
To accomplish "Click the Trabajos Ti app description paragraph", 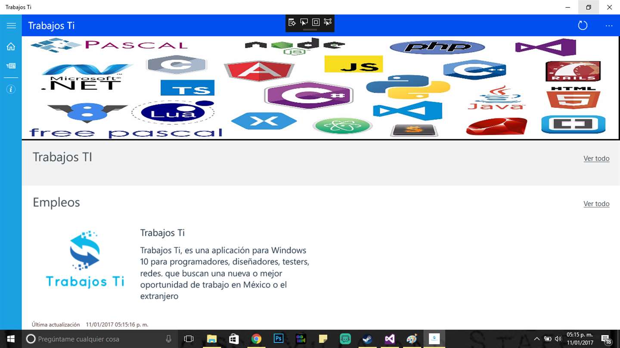I will point(225,273).
